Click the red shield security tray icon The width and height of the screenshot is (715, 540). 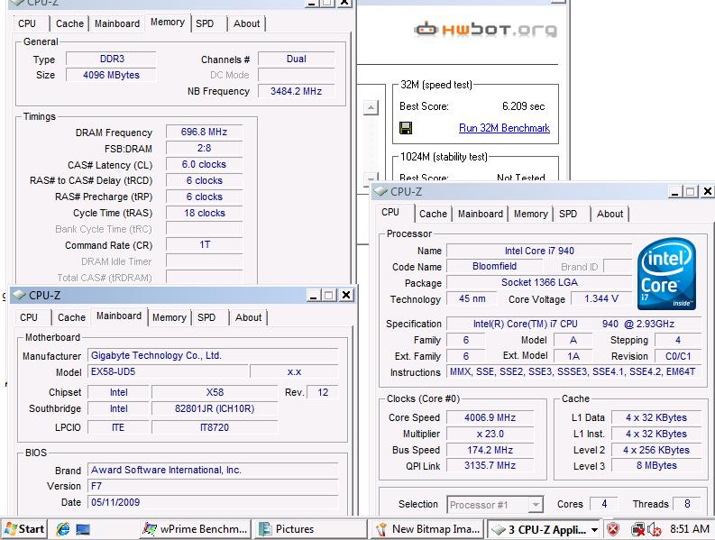click(x=613, y=529)
